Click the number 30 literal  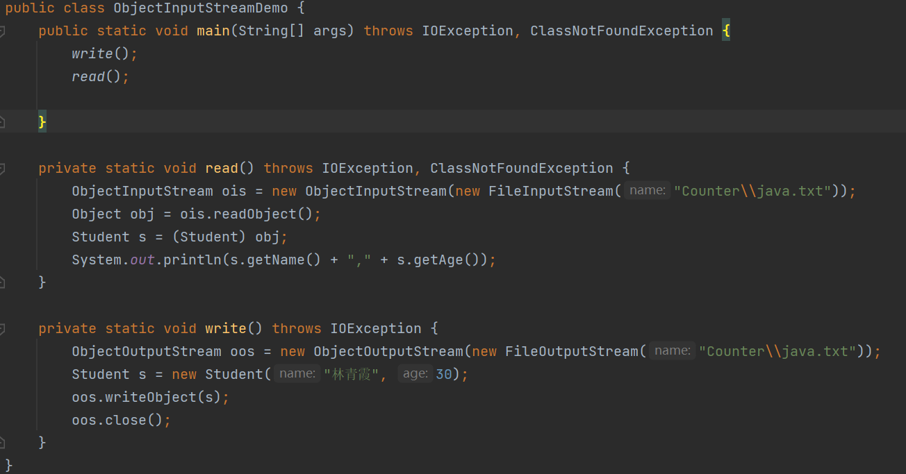point(444,374)
